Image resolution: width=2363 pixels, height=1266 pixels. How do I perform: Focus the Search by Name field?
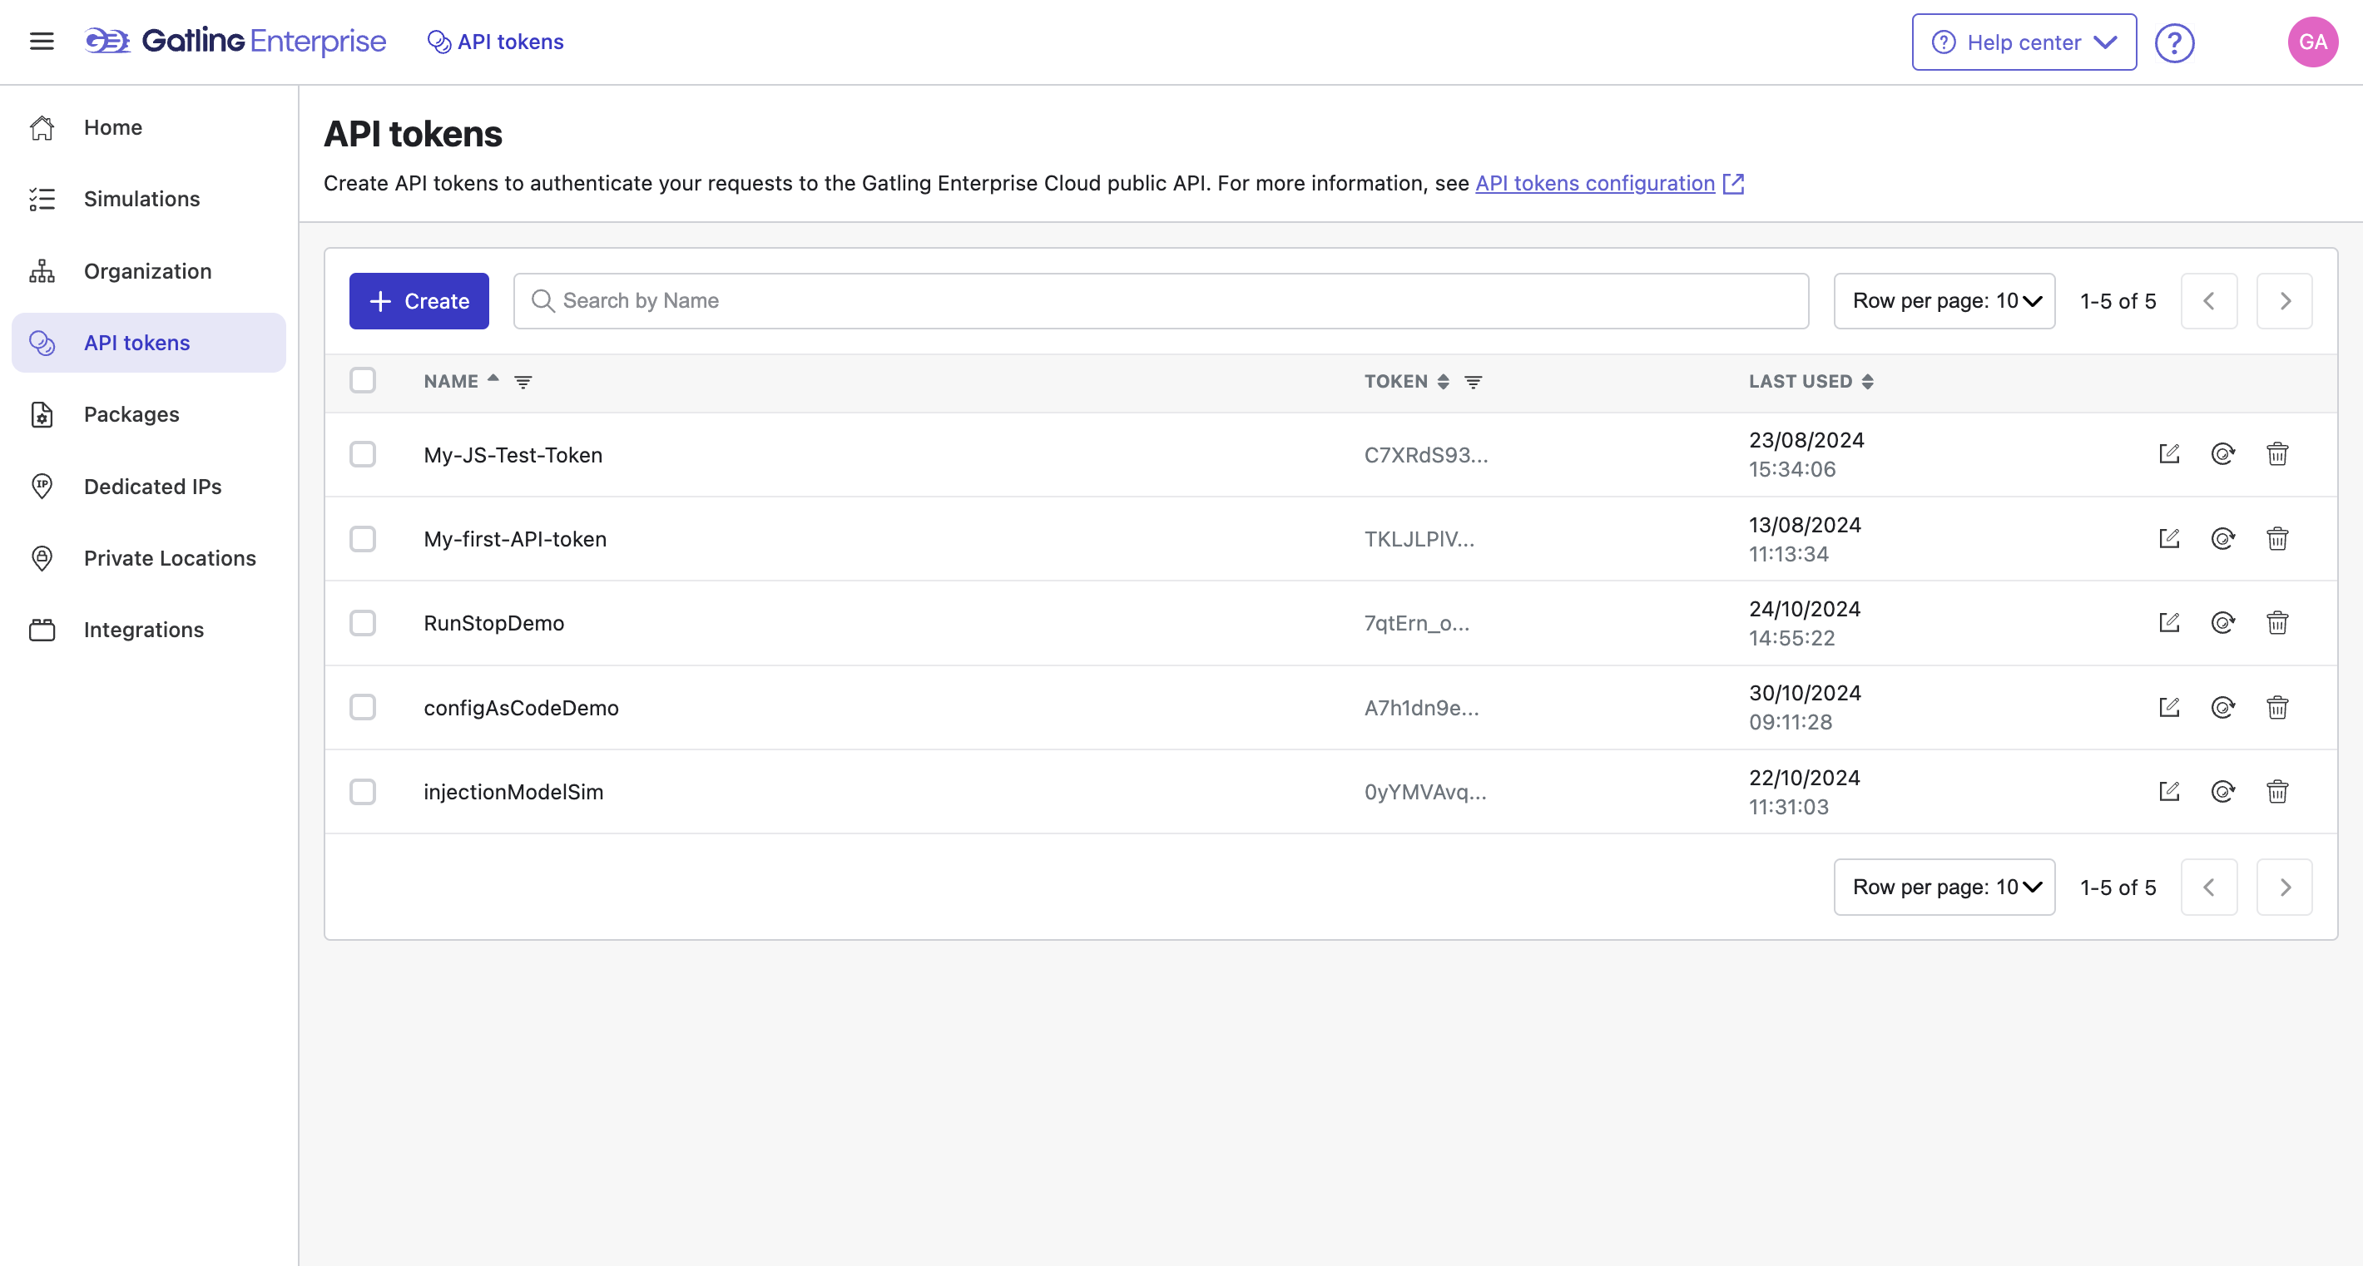[1161, 300]
